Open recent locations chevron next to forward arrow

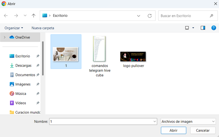[25, 15]
